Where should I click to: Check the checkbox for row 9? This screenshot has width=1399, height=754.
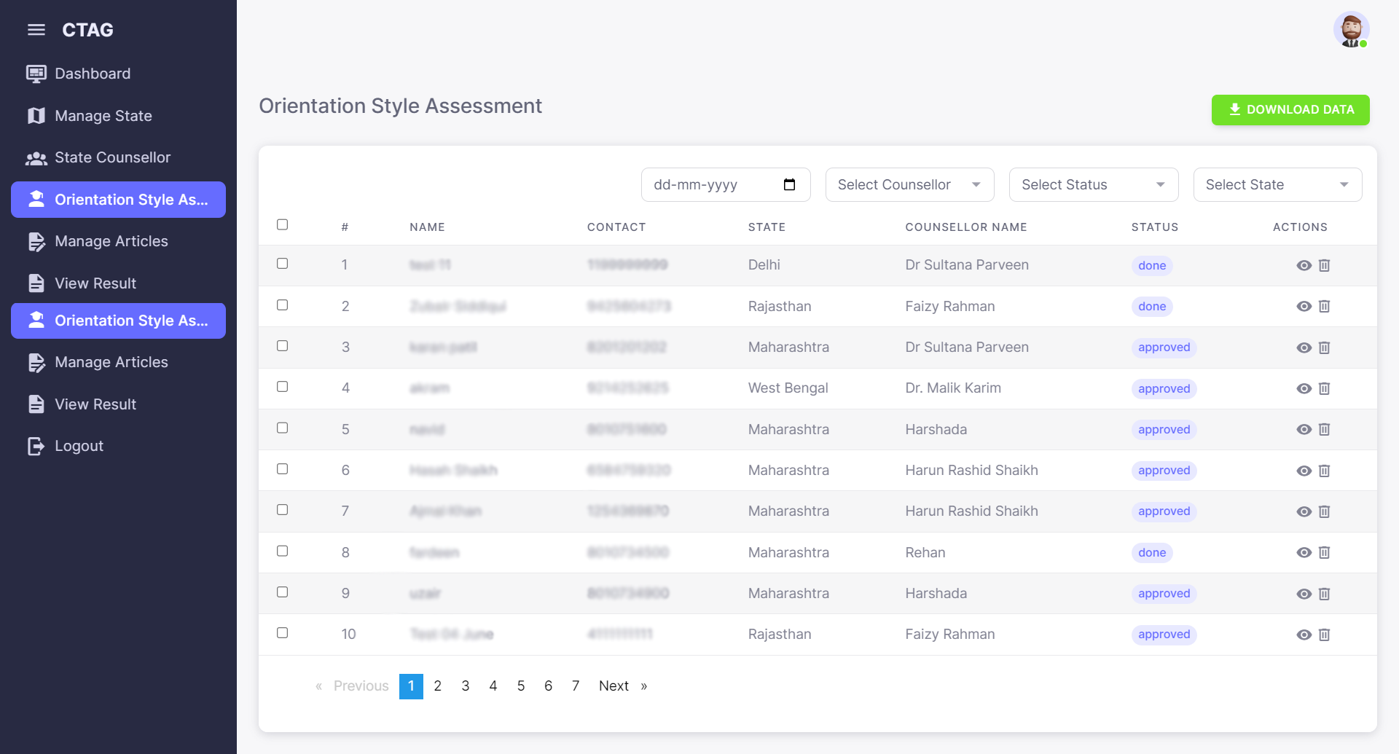[283, 592]
